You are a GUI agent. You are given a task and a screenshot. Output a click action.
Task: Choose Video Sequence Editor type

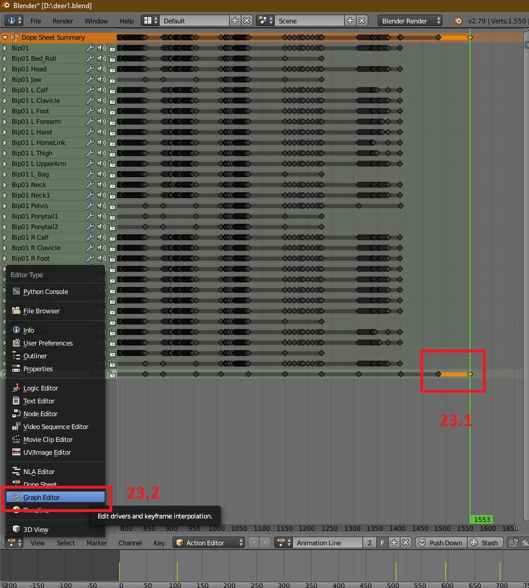(56, 427)
